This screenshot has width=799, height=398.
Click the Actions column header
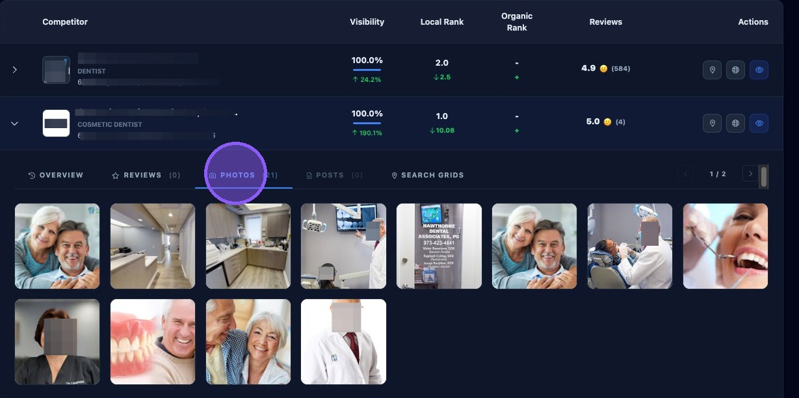(753, 21)
